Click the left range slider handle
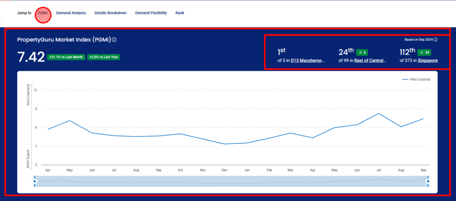Image resolution: width=456 pixels, height=201 pixels. coord(35,181)
